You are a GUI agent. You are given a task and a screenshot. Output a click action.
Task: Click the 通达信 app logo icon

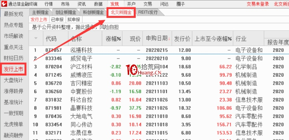point(4,4)
